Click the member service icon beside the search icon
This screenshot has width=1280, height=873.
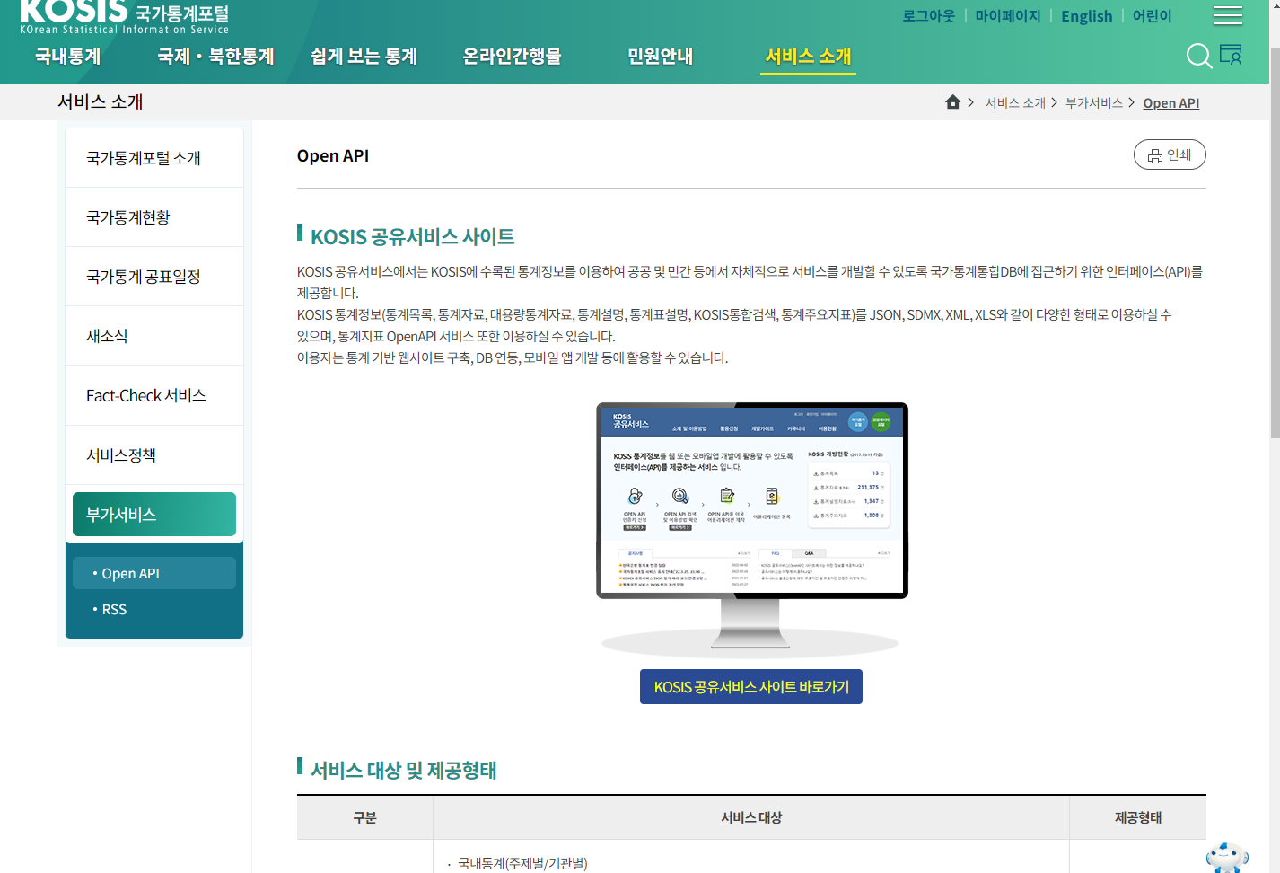point(1232,56)
